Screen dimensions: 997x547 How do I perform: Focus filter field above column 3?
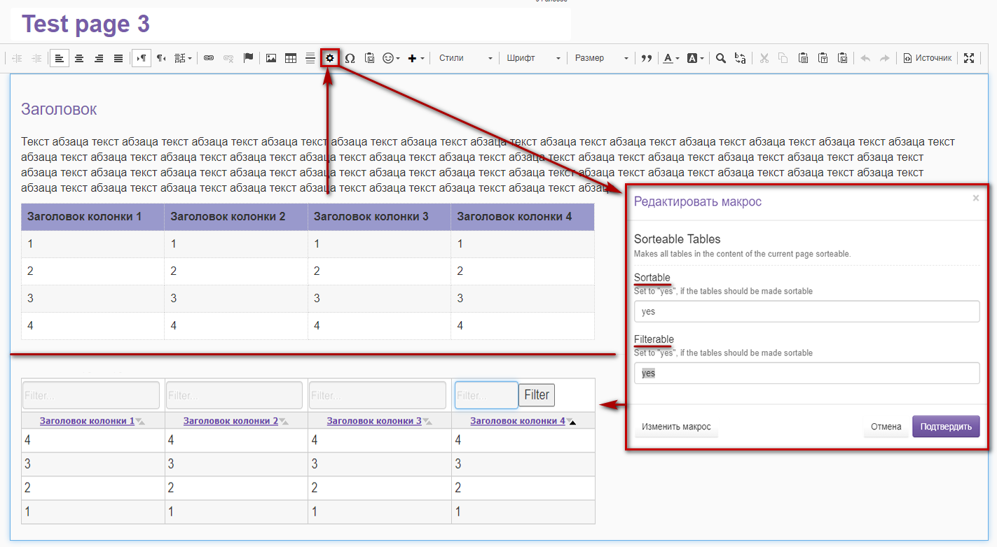pyautogui.click(x=378, y=395)
